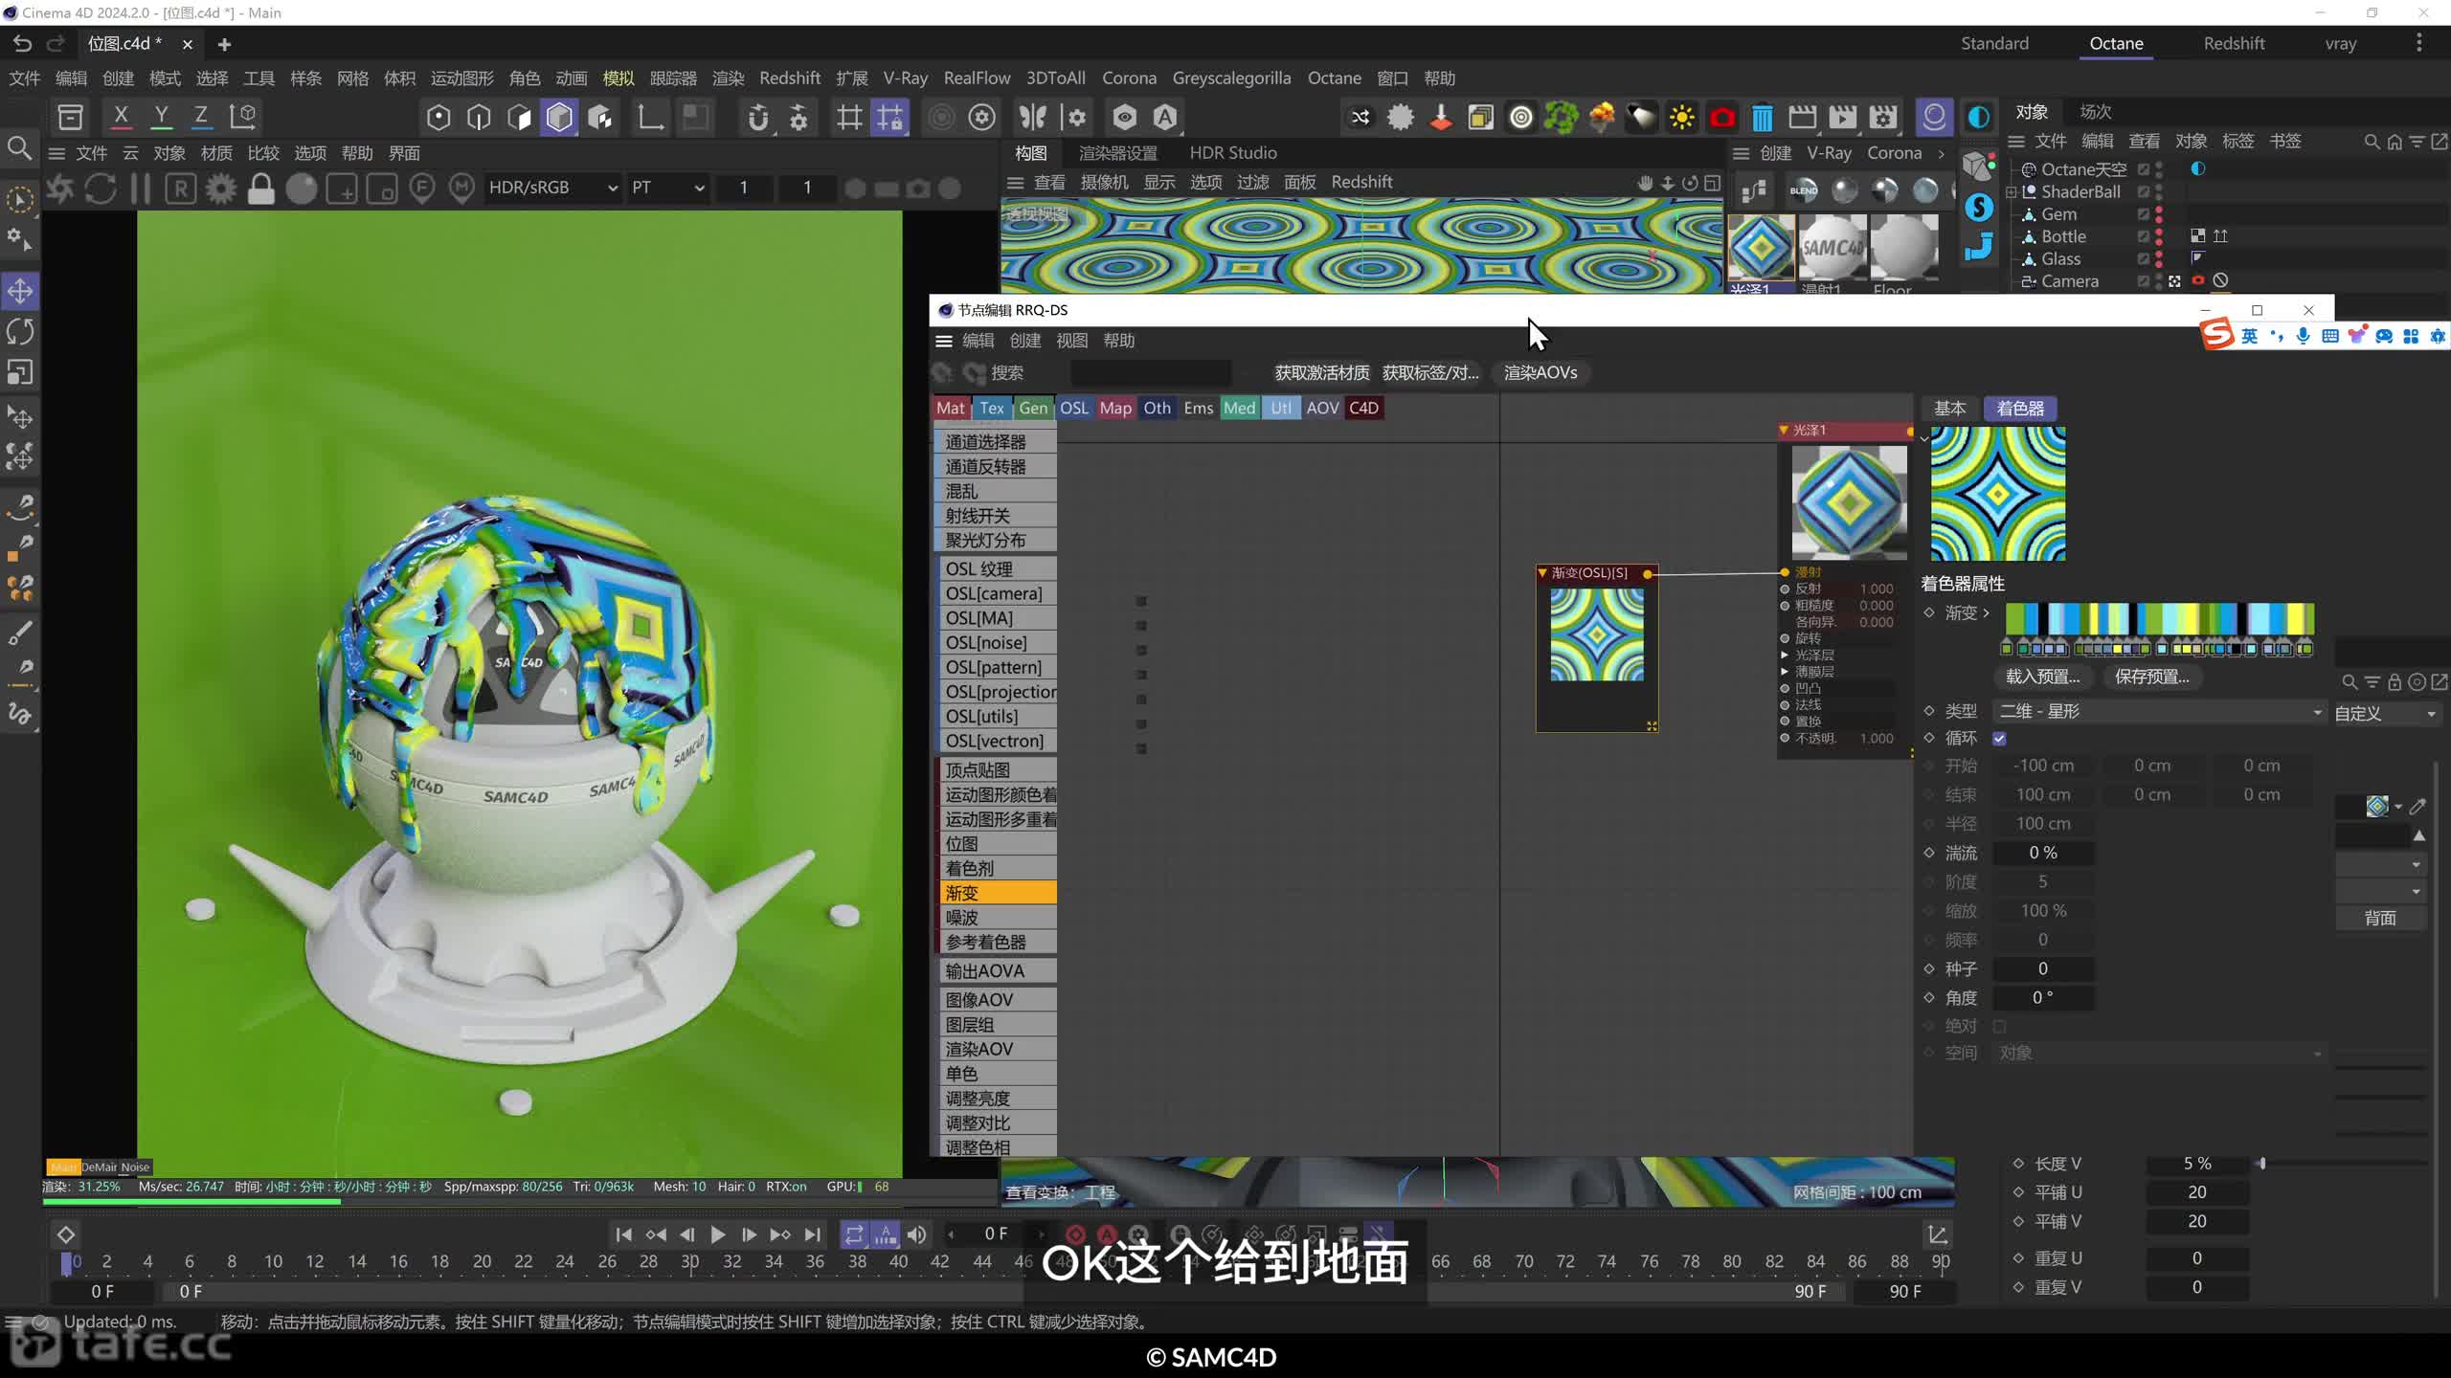This screenshot has width=2451, height=1378.
Task: Select the OSL node category tab
Action: pos(1073,408)
